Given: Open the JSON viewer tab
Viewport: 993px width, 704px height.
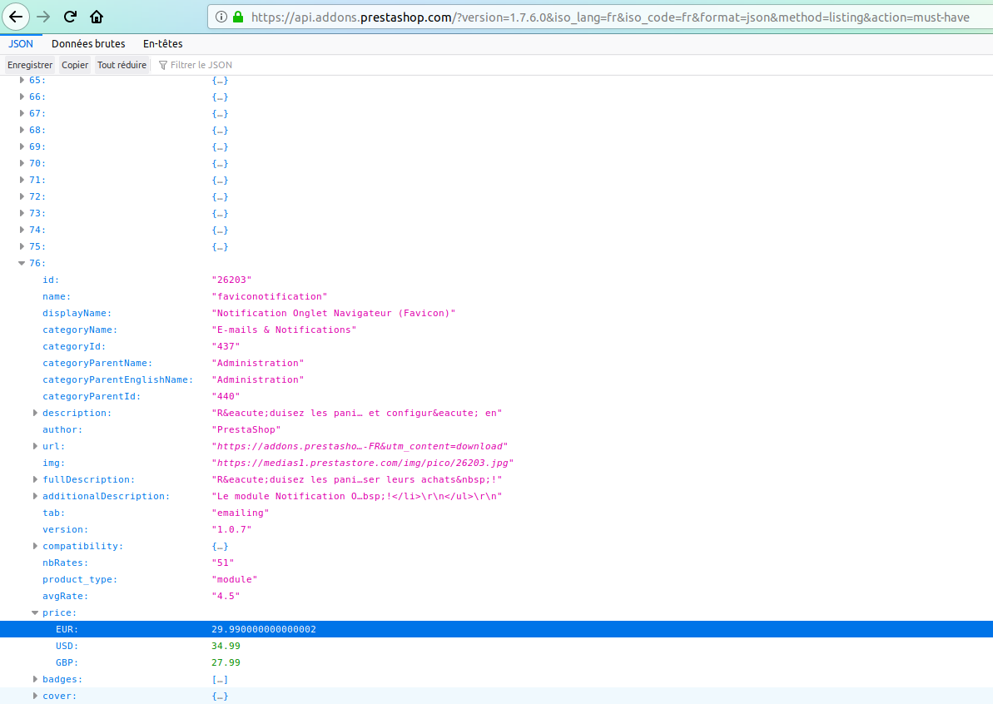Looking at the screenshot, I should pos(20,43).
